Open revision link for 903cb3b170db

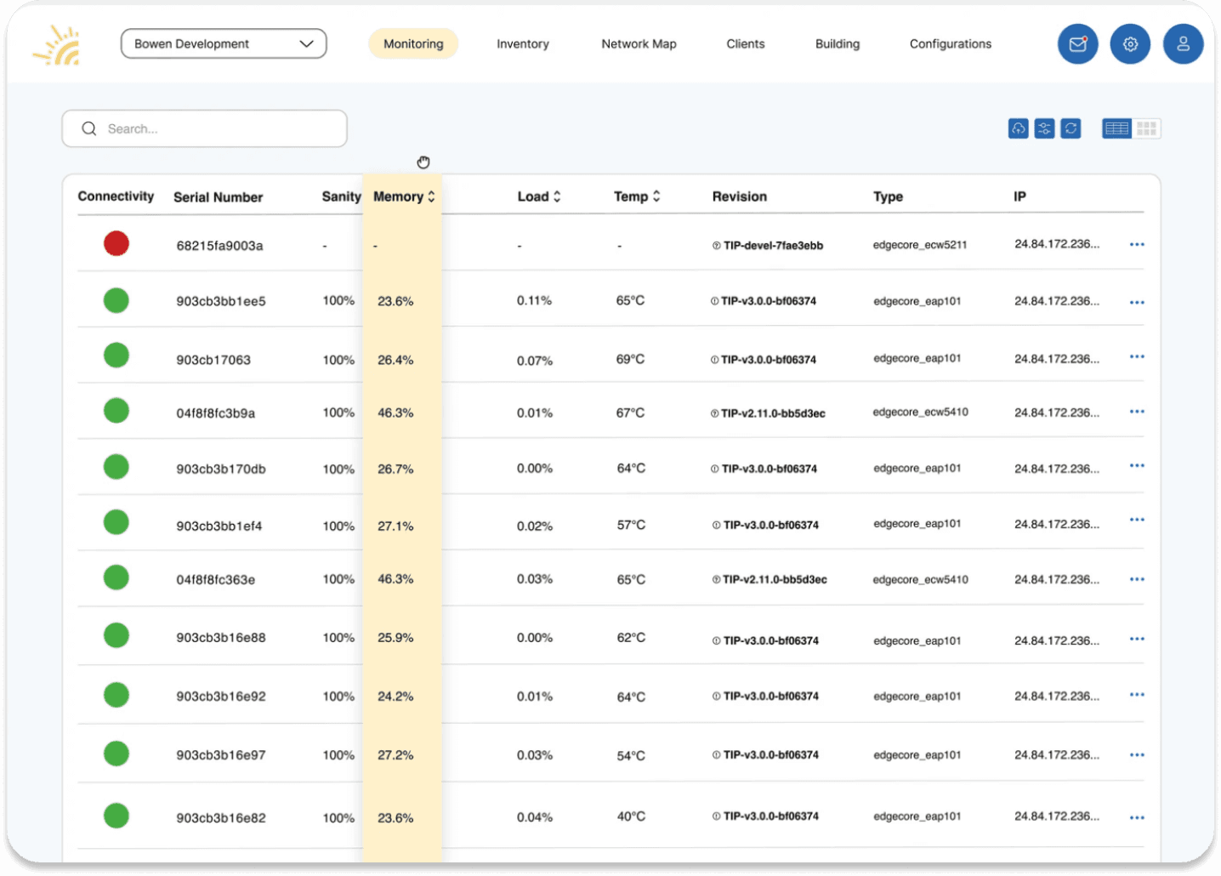click(770, 469)
